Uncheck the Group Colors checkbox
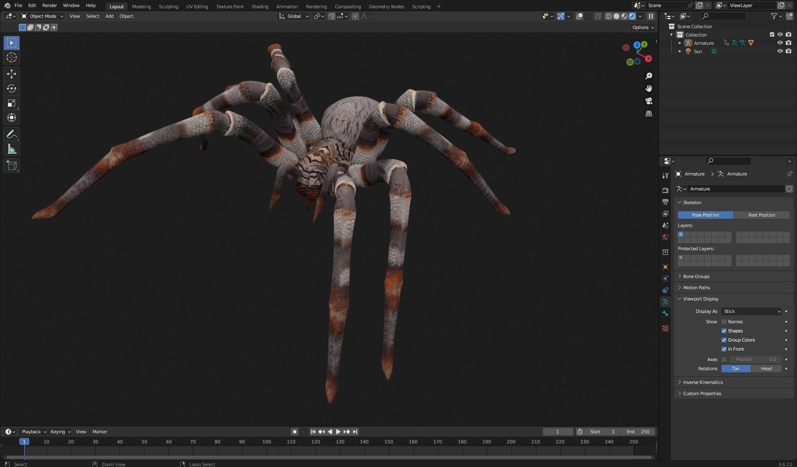This screenshot has height=467, width=797. click(724, 340)
